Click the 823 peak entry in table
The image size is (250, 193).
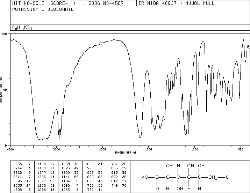(x=95, y=181)
